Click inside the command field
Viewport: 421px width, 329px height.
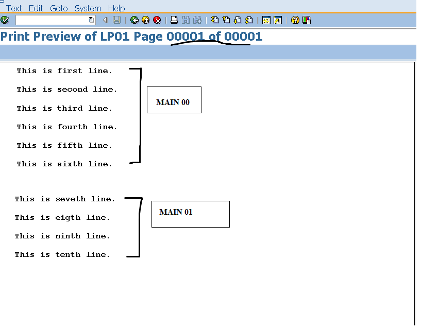tap(52, 20)
